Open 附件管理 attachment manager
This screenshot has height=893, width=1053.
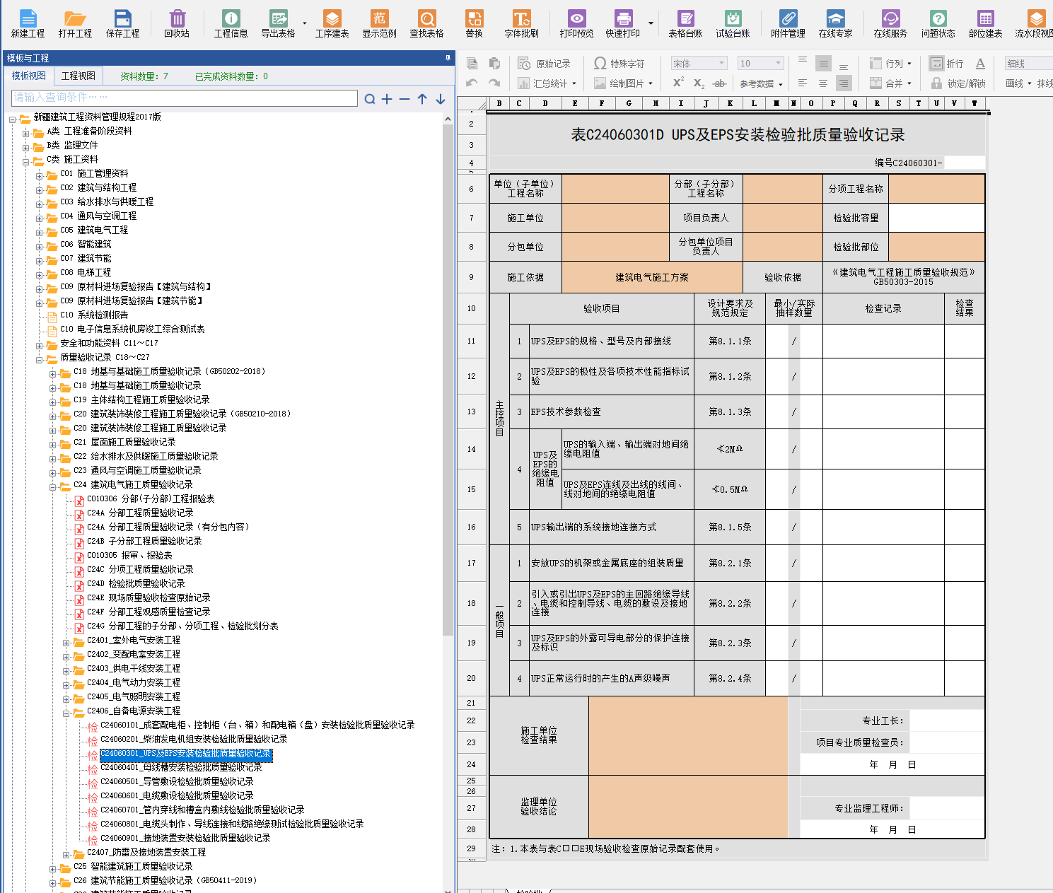coord(789,24)
